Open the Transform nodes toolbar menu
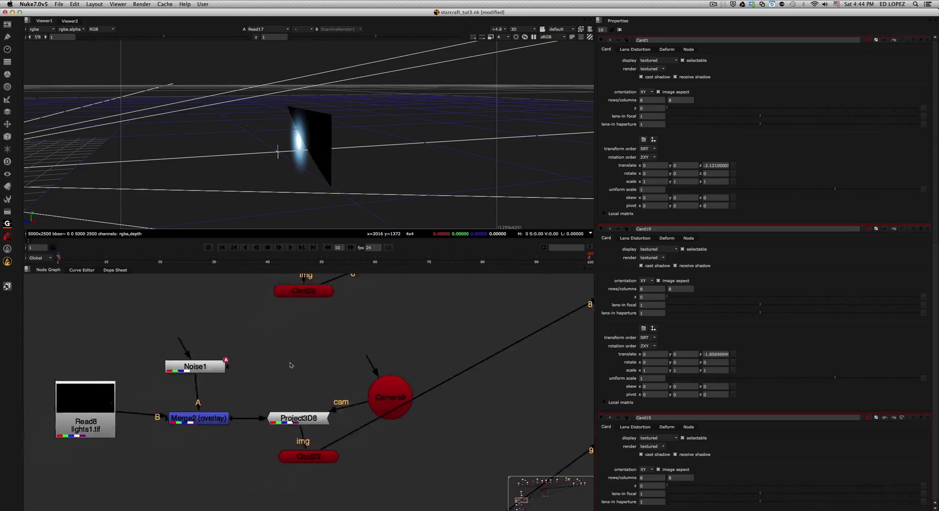 7,124
